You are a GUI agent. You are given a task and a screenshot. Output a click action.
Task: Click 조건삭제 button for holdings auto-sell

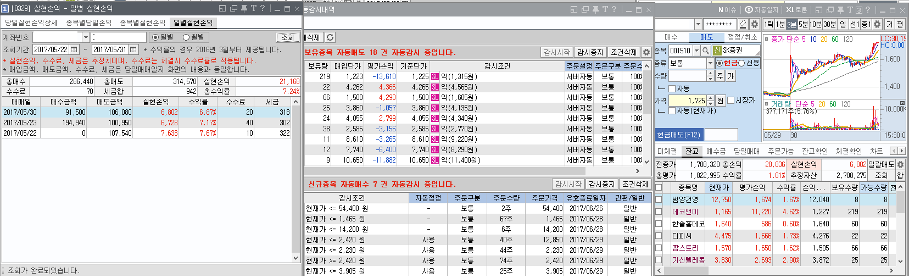[623, 52]
